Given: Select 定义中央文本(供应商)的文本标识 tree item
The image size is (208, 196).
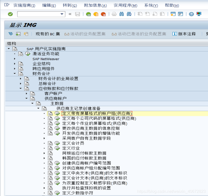Looking at the screenshot, I should pos(95,173).
